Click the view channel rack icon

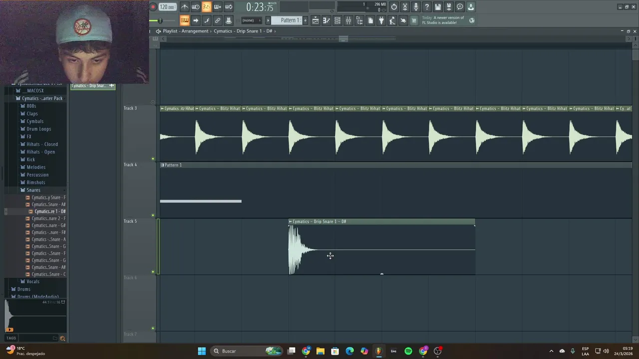337,20
